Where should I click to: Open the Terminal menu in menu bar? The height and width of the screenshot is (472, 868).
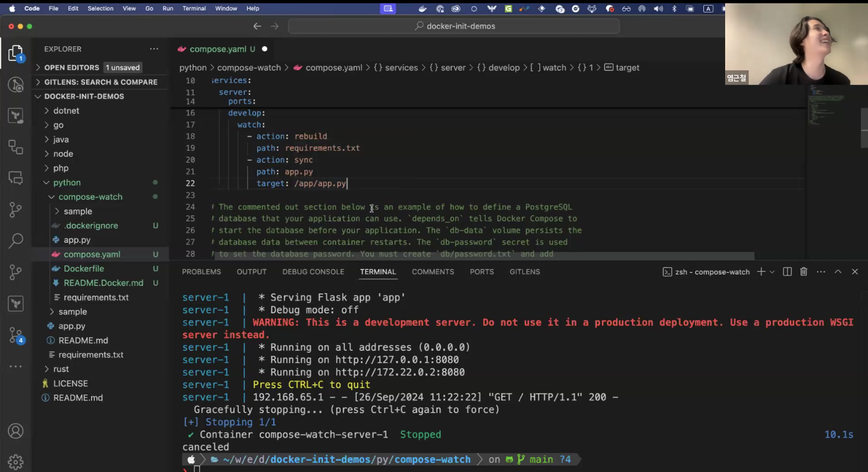coord(194,9)
